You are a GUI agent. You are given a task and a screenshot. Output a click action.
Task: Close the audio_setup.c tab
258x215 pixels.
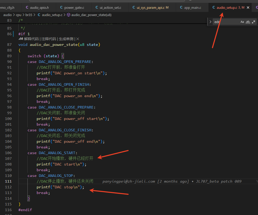pyautogui.click(x=248, y=8)
